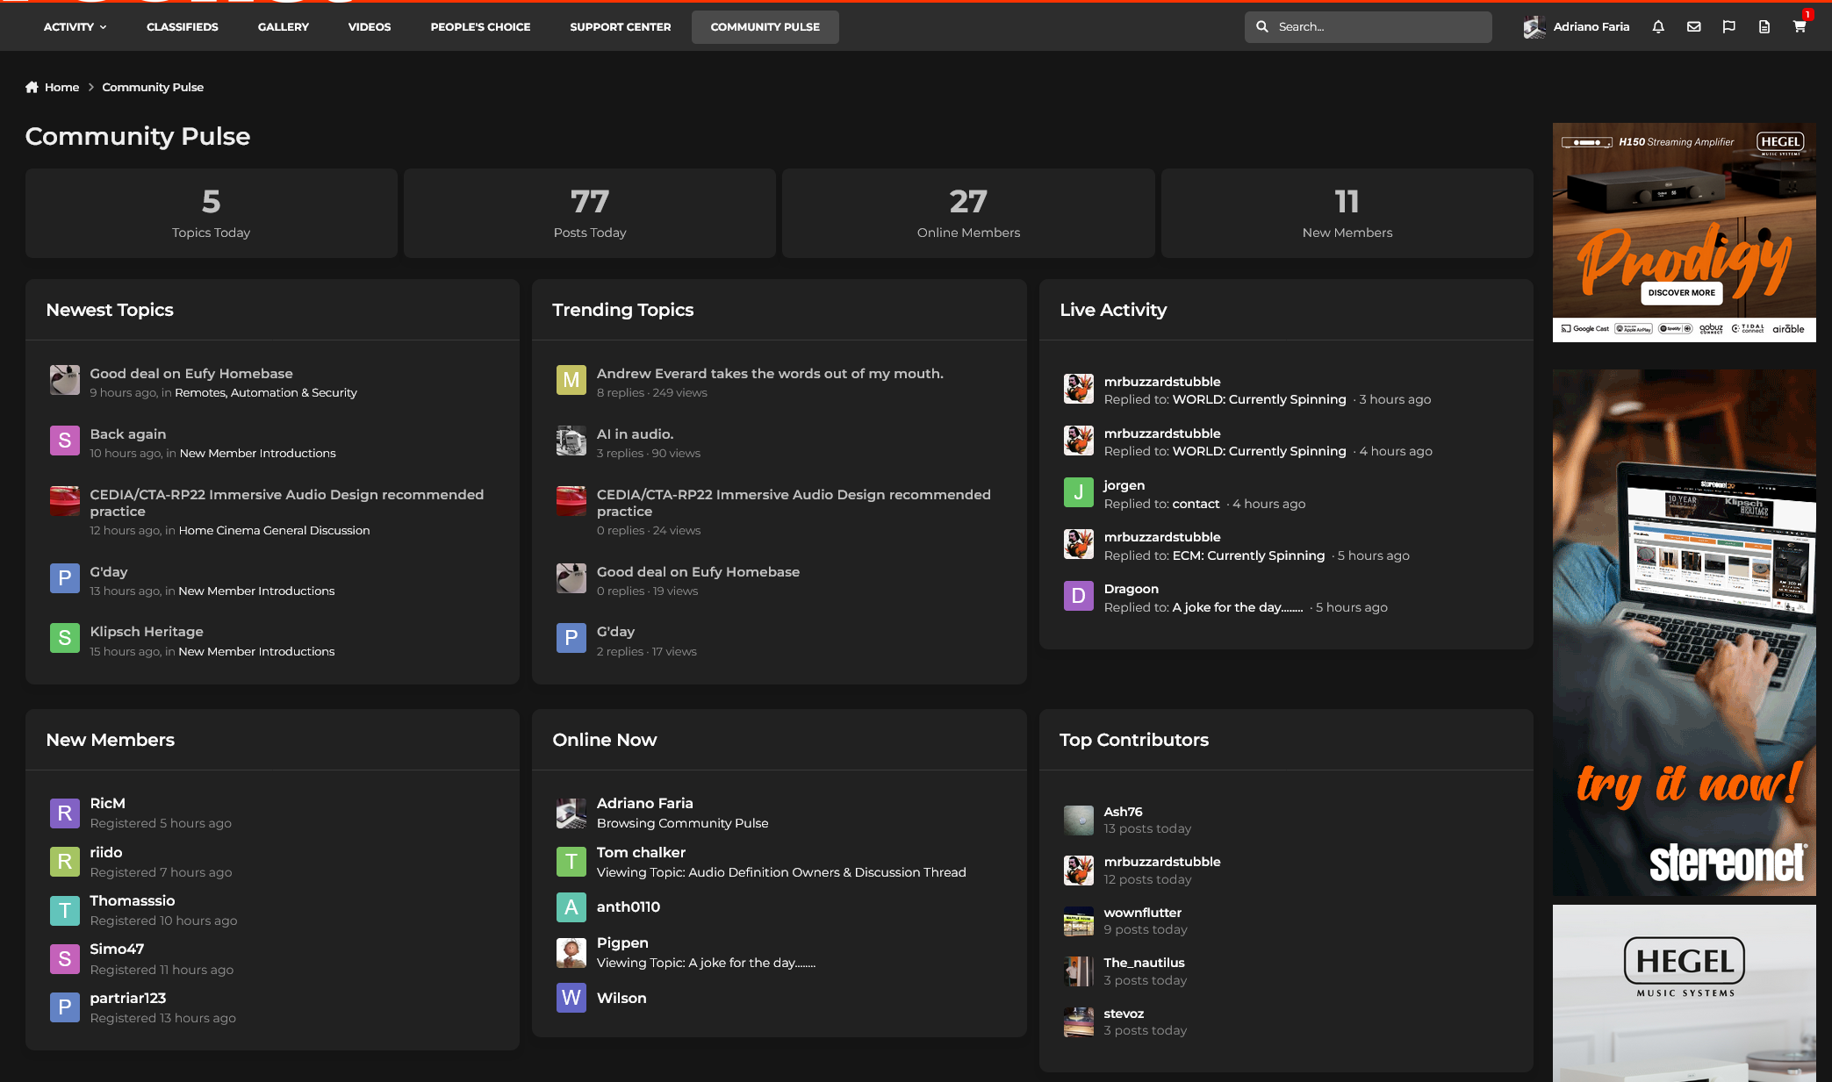Image resolution: width=1832 pixels, height=1082 pixels.
Task: Open the People's Choice menu item
Action: (x=480, y=27)
